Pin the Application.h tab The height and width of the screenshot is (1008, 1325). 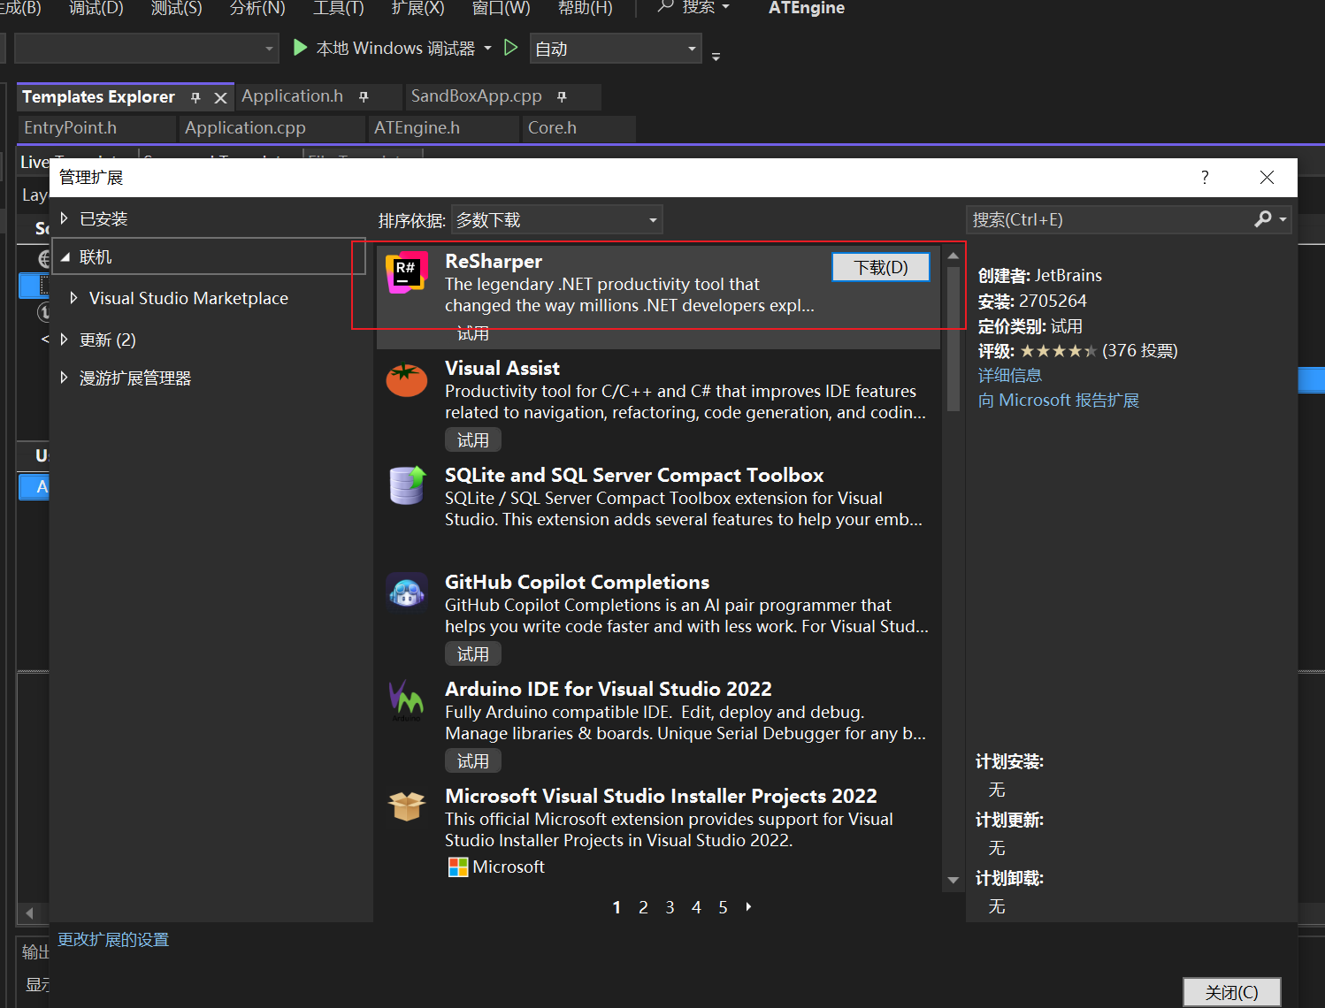point(364,96)
